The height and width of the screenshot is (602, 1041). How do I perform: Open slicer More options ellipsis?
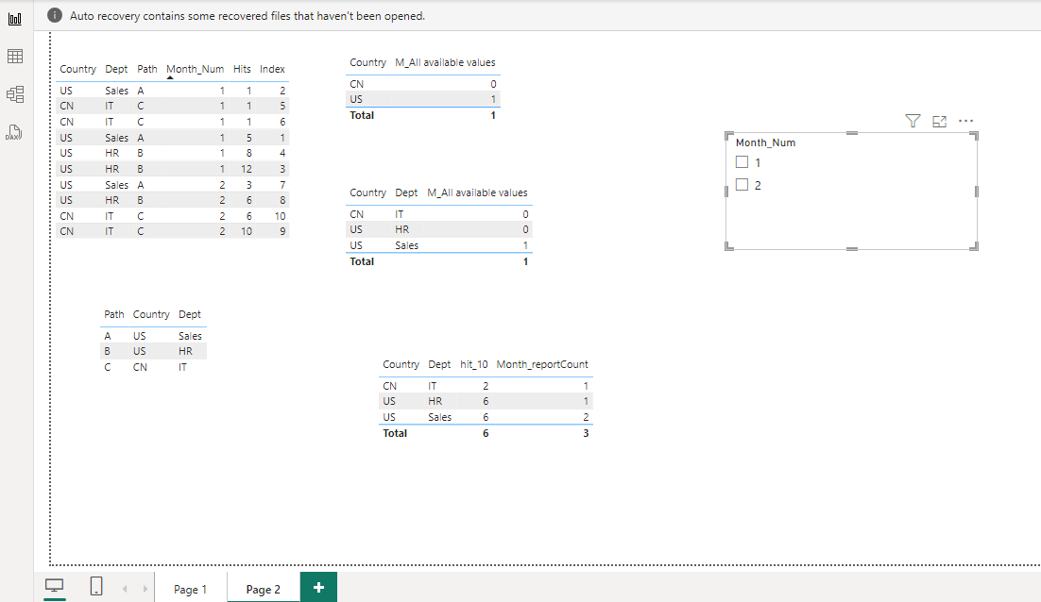(x=966, y=121)
